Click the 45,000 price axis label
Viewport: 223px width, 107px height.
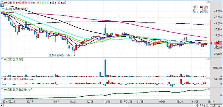[x=218, y=11]
